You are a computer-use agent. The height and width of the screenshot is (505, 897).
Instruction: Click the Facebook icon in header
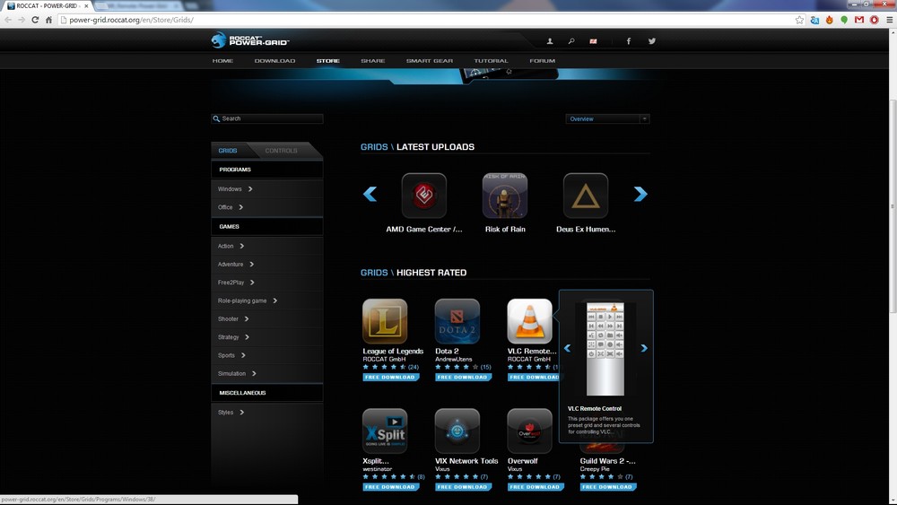pos(628,41)
